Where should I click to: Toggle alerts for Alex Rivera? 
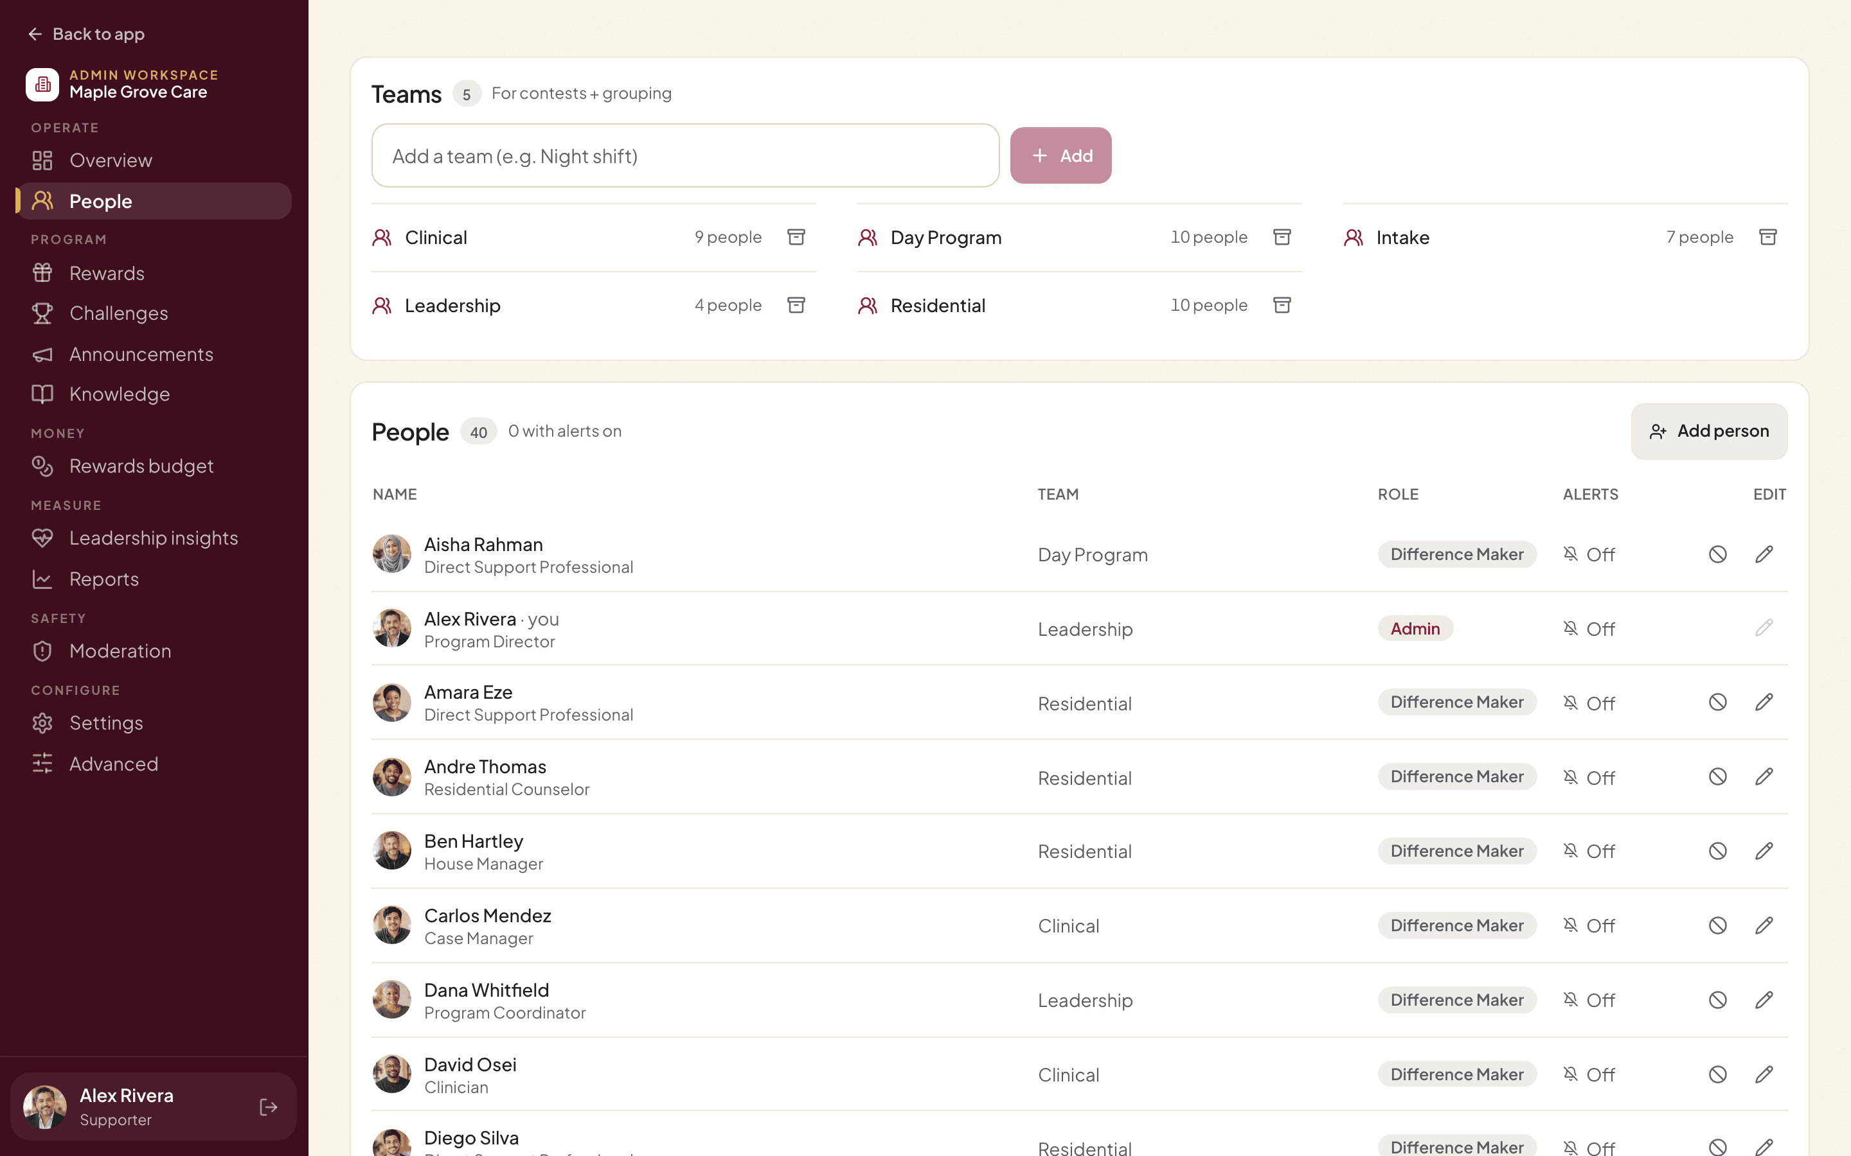tap(1589, 629)
